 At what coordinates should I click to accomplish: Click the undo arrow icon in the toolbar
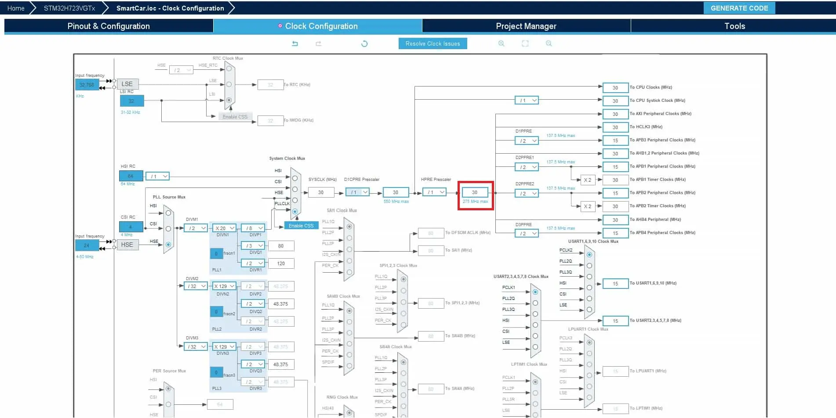295,43
